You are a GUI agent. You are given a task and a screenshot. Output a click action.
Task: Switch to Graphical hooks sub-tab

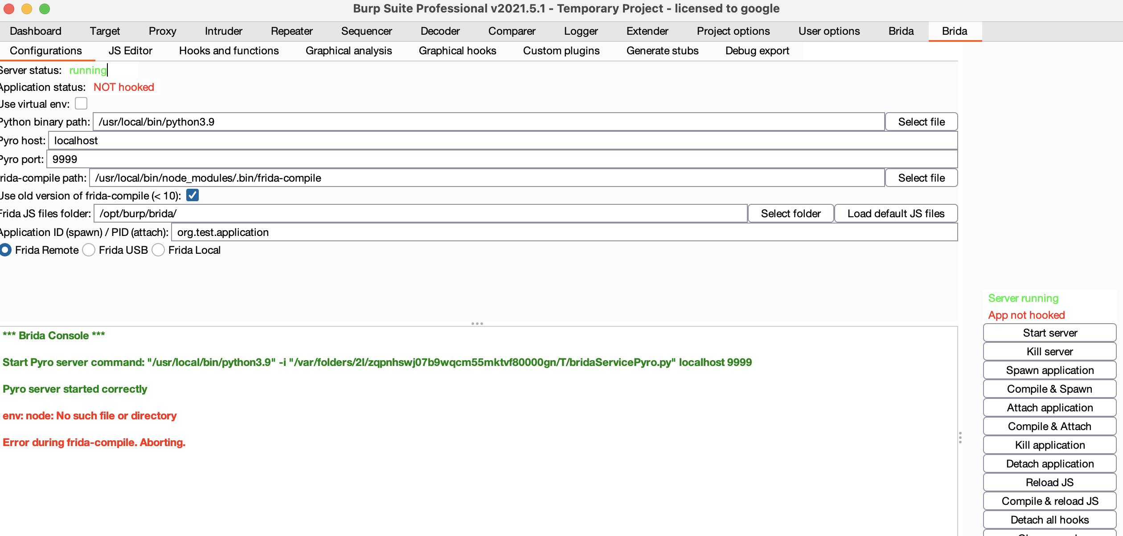(457, 51)
